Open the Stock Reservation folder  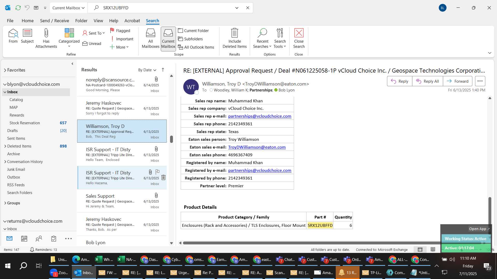(x=25, y=123)
